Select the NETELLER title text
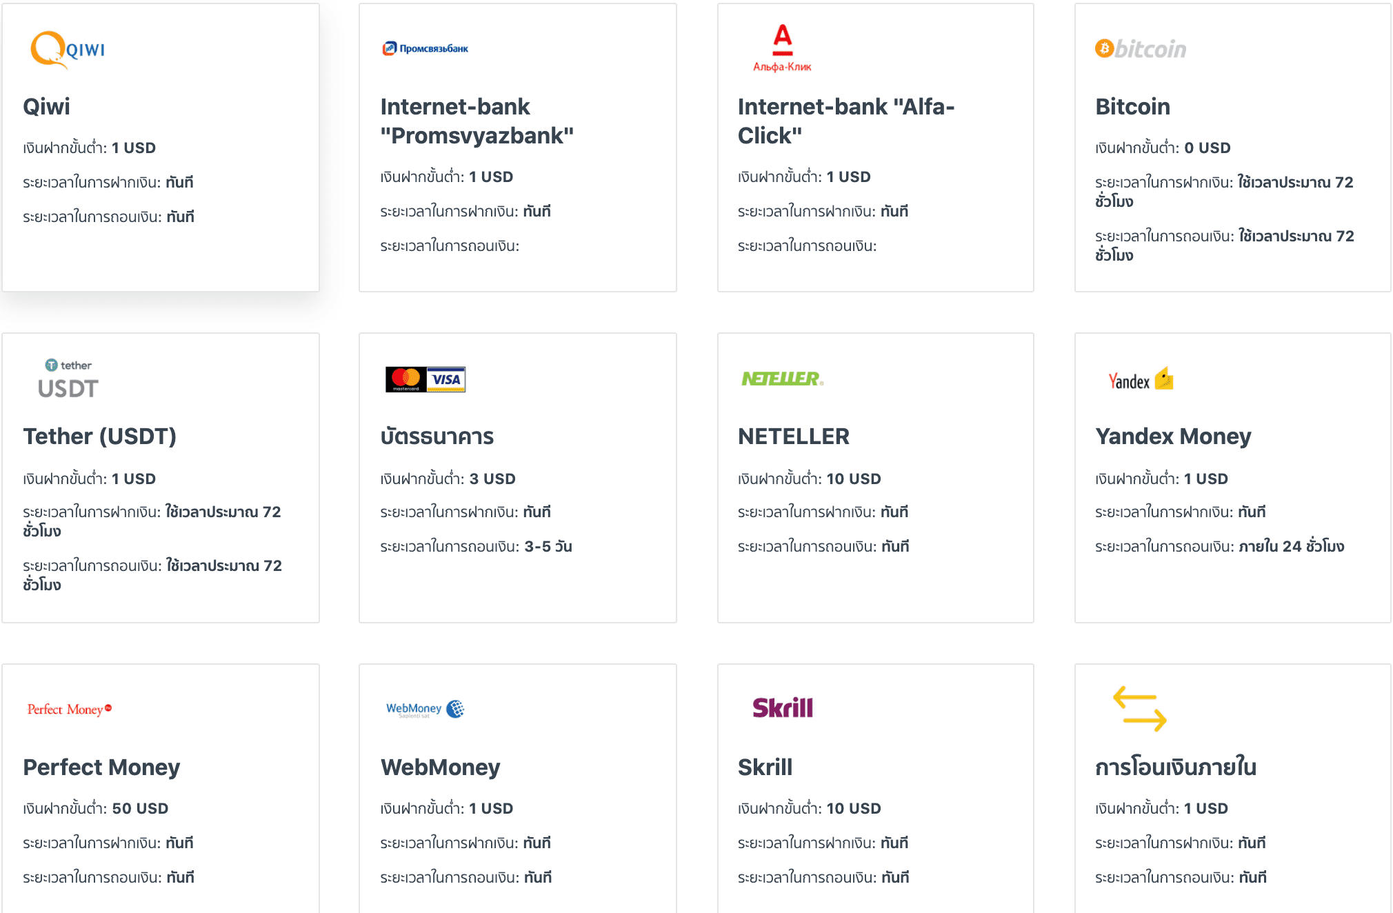The image size is (1393, 913). (x=793, y=437)
